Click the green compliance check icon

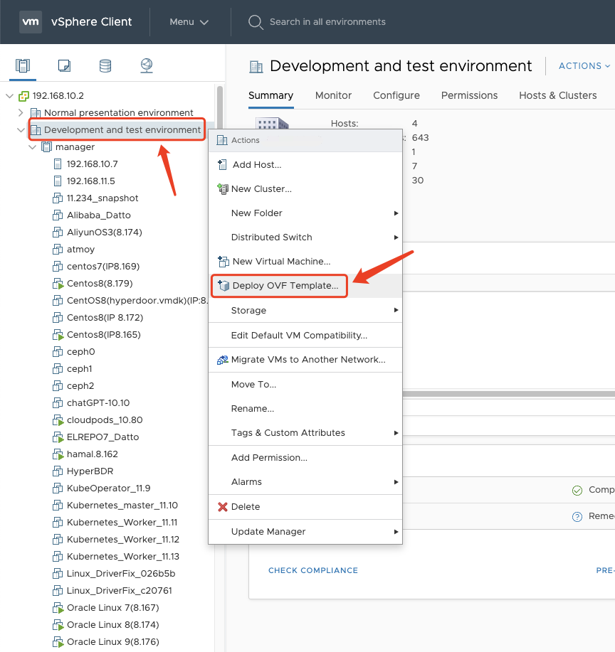577,491
